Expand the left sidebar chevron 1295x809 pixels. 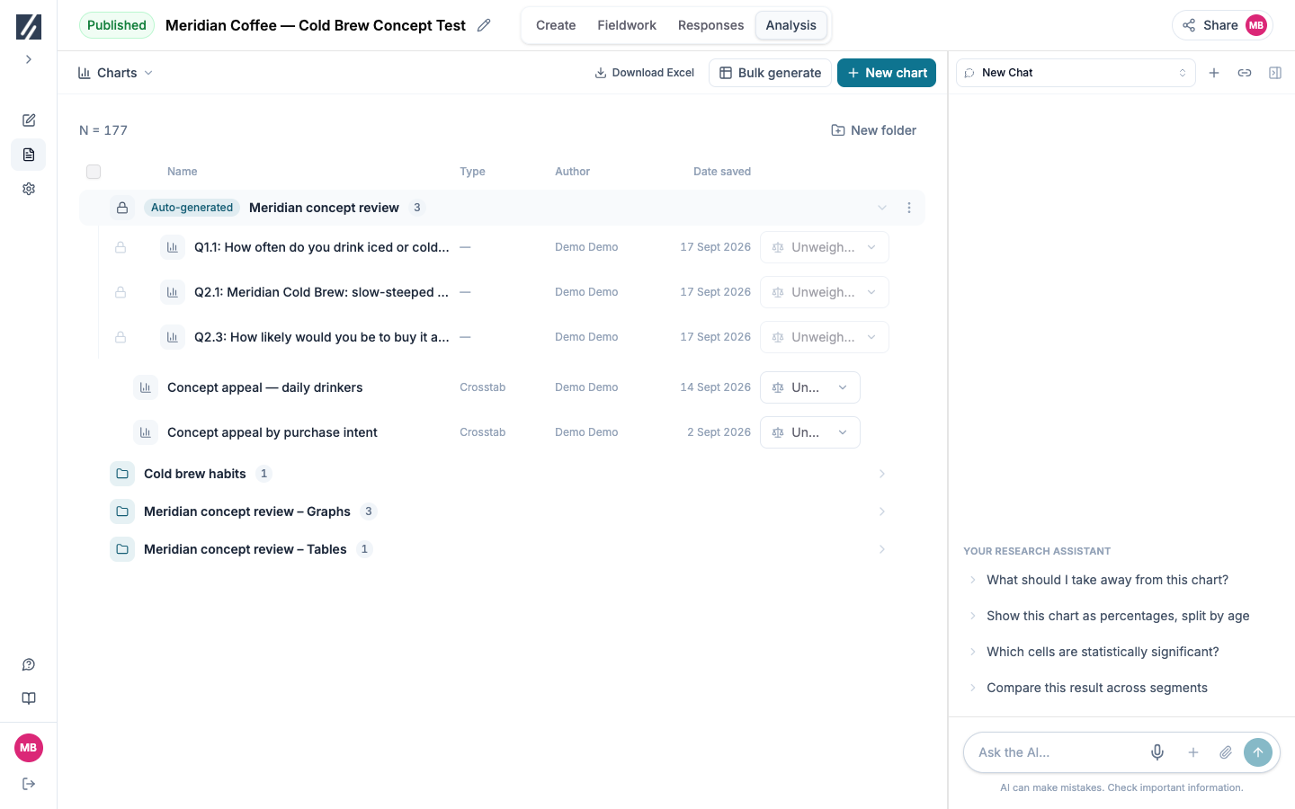[x=29, y=59]
